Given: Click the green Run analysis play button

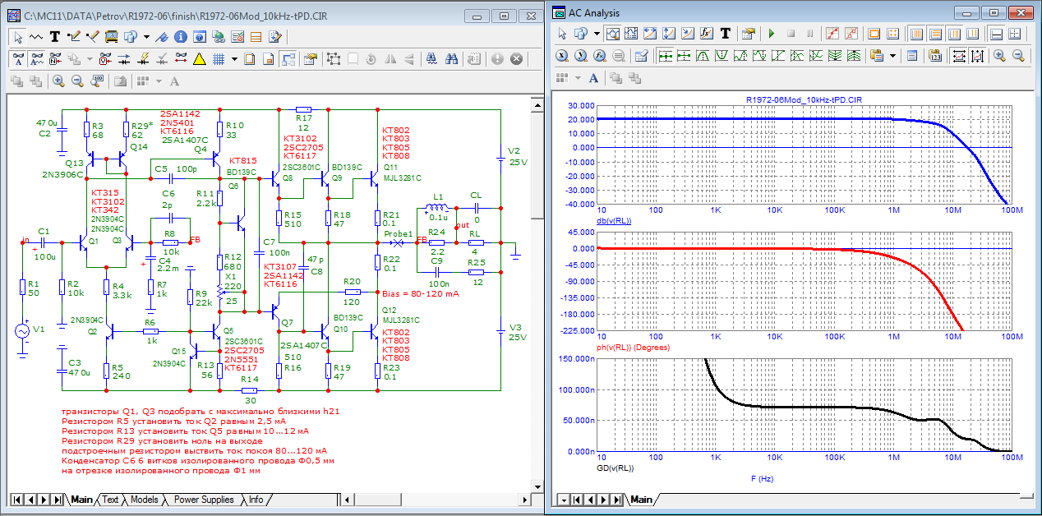Looking at the screenshot, I should pyautogui.click(x=771, y=34).
